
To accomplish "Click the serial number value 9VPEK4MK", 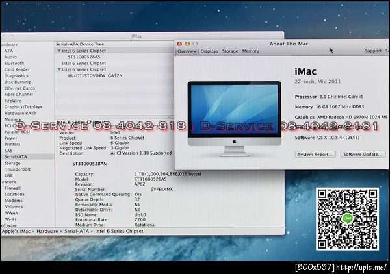I will [162, 190].
